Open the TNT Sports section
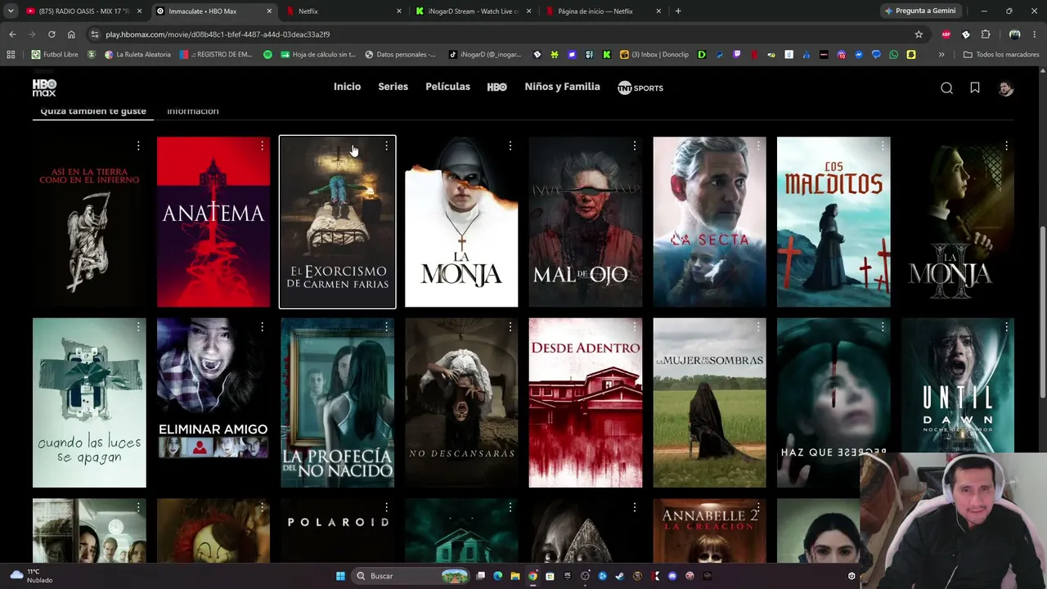The image size is (1047, 589). click(640, 88)
